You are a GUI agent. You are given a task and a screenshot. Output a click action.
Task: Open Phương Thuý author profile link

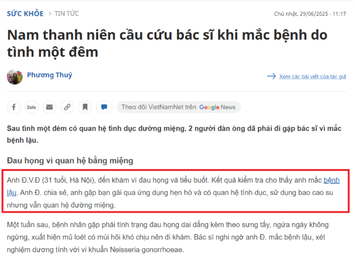50,75
